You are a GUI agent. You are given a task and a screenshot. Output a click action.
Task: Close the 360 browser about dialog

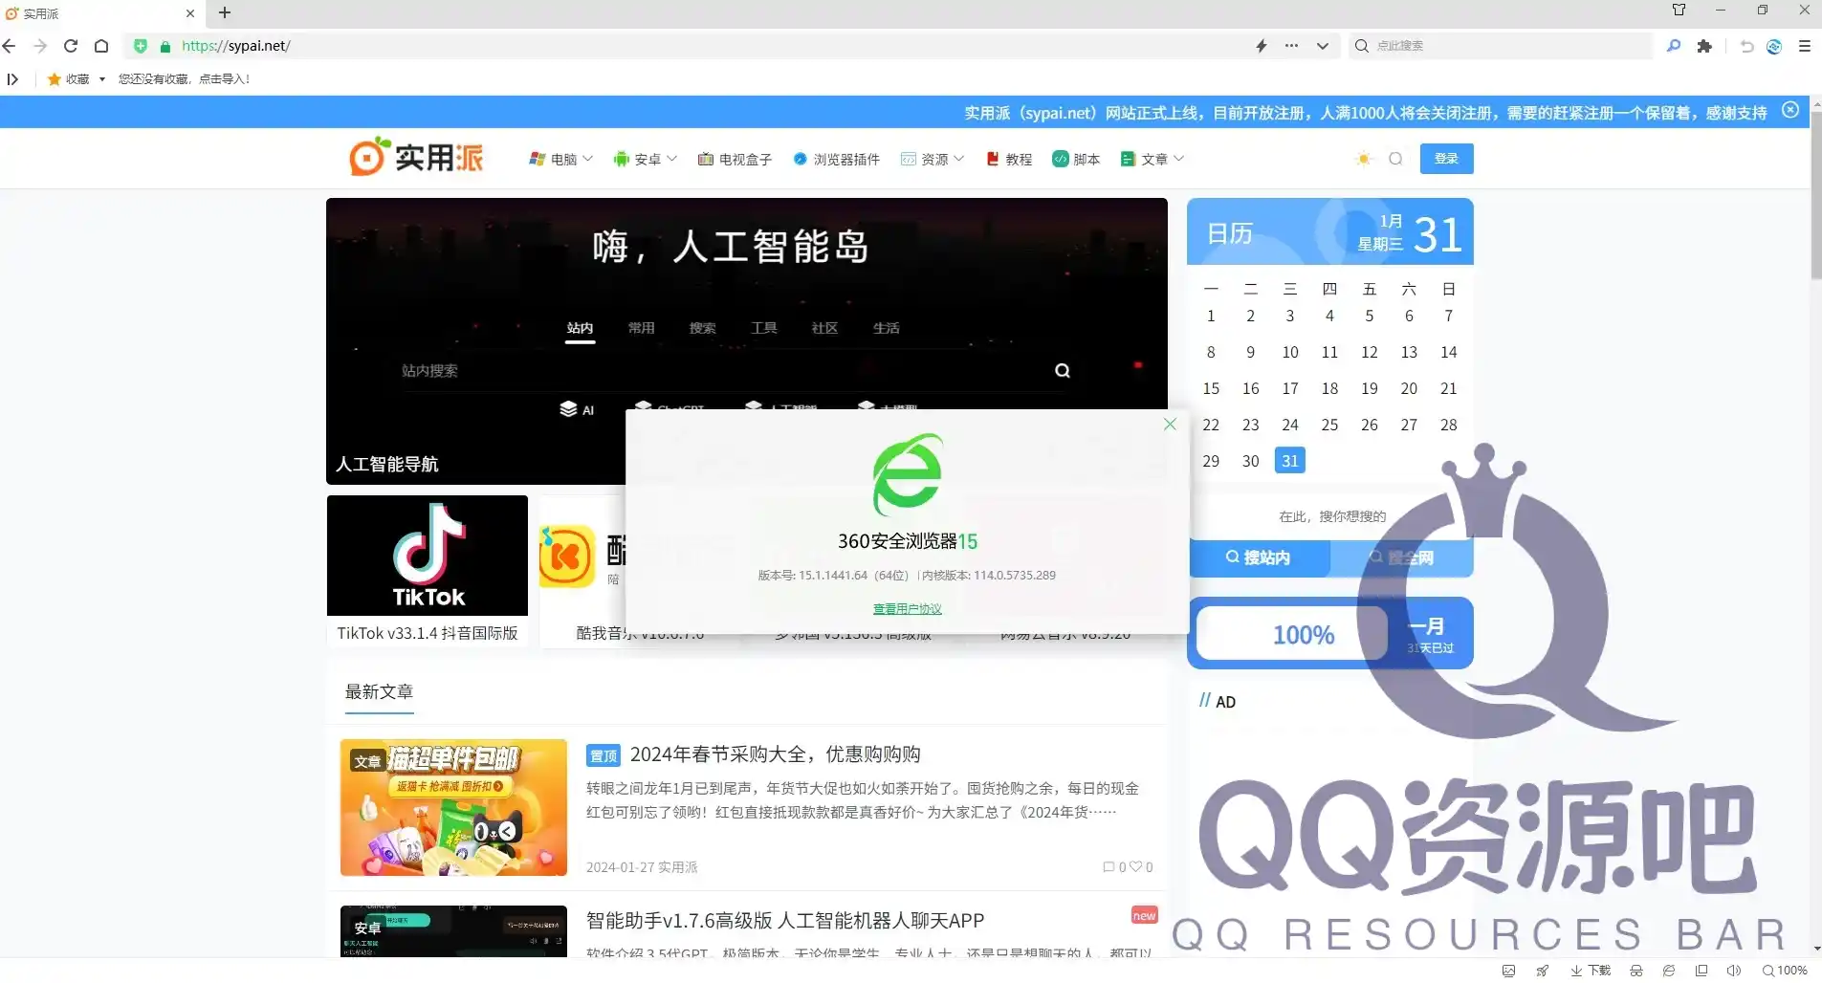[x=1170, y=425]
